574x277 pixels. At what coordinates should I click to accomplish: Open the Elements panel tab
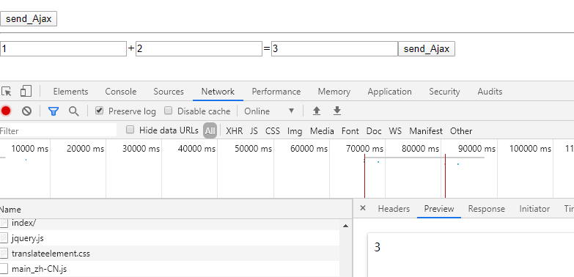70,92
